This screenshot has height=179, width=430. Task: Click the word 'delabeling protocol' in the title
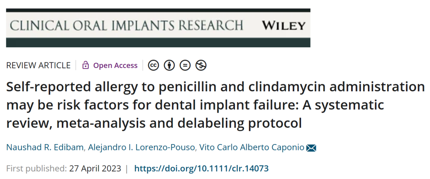tap(239, 123)
